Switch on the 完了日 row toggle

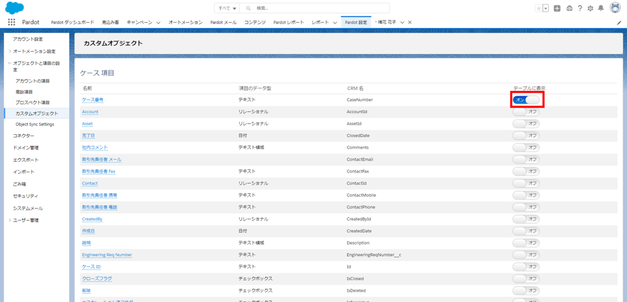tap(526, 136)
